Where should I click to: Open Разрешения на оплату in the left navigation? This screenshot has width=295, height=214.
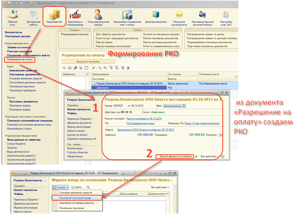click(20, 59)
